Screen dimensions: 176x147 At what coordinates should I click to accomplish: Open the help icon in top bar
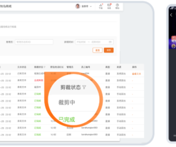click(x=117, y=6)
